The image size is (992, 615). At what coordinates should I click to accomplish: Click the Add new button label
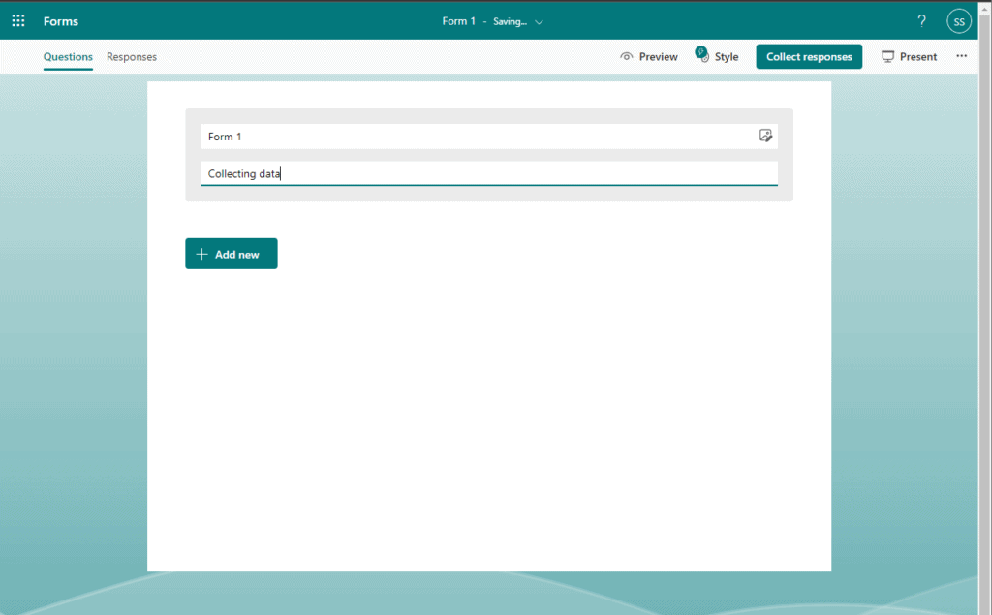(237, 255)
